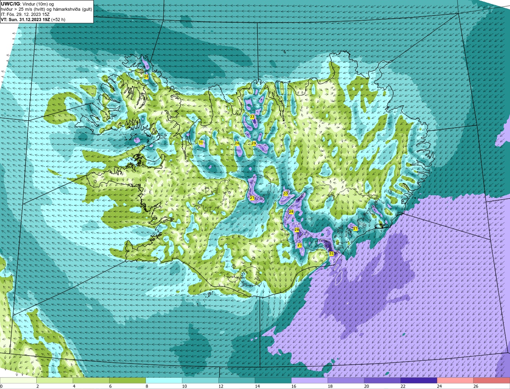This screenshot has height=389, width=510.
Task: Click the "14" tick label on the color scale
Action: (257, 386)
